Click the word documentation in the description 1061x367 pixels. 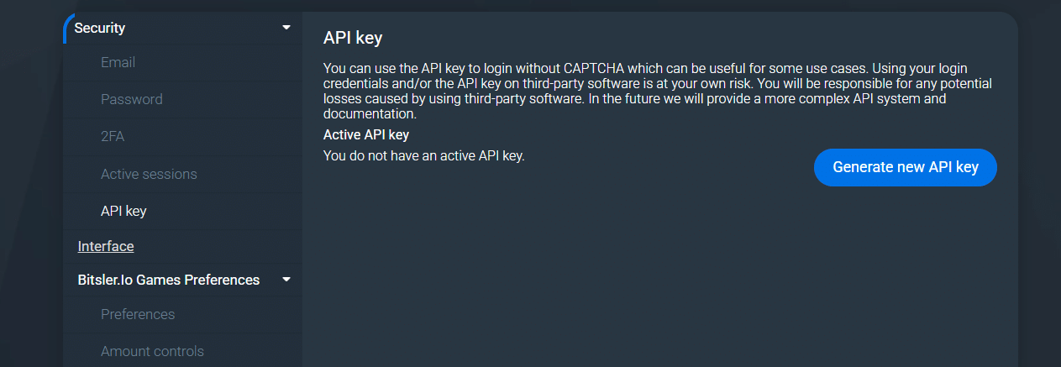coord(370,114)
